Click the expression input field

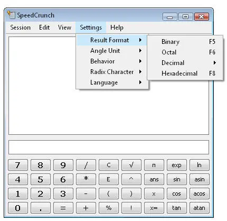[x=109, y=147]
